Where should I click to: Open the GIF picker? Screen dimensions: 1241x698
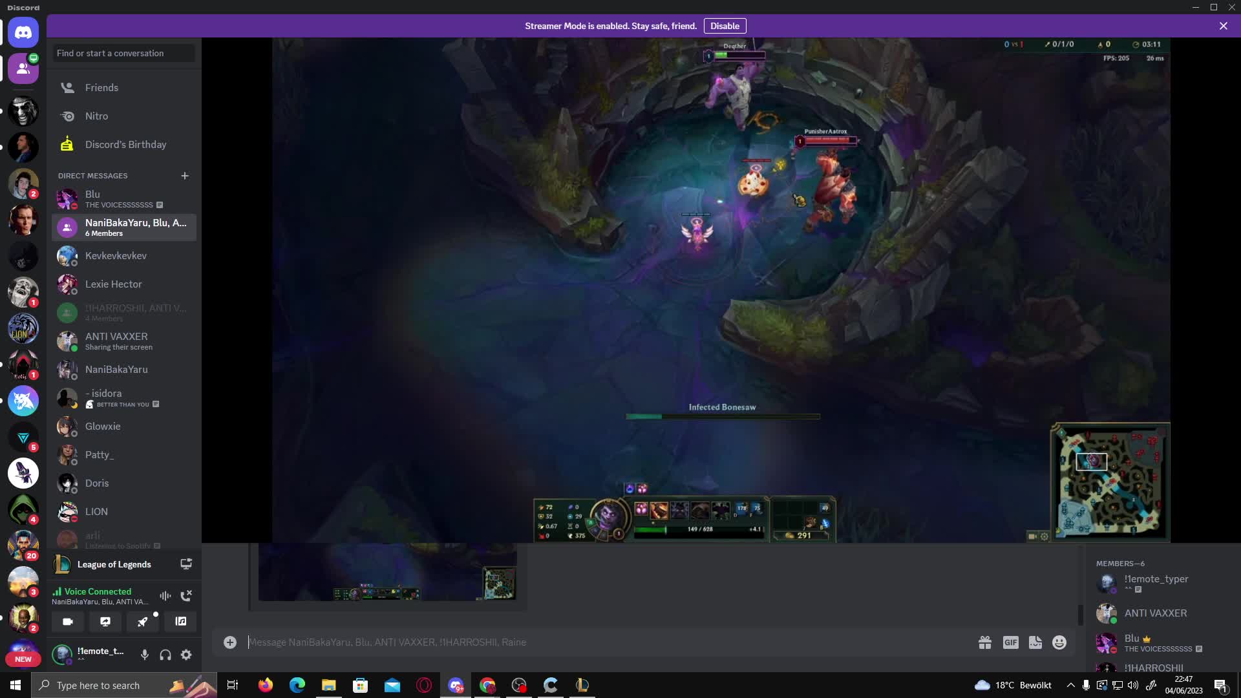pos(1011,642)
